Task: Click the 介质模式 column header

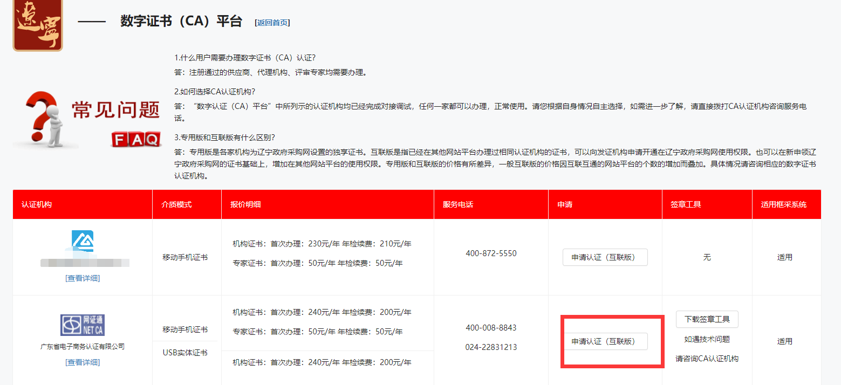Action: (176, 205)
